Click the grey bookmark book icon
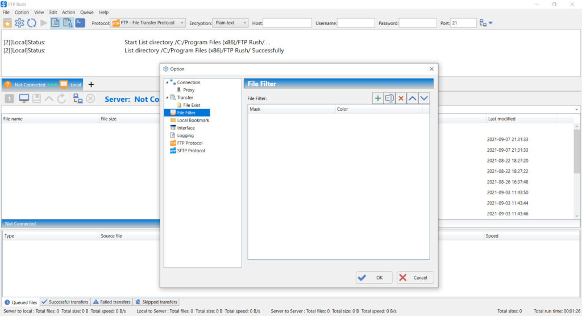582x316 pixels. click(36, 99)
